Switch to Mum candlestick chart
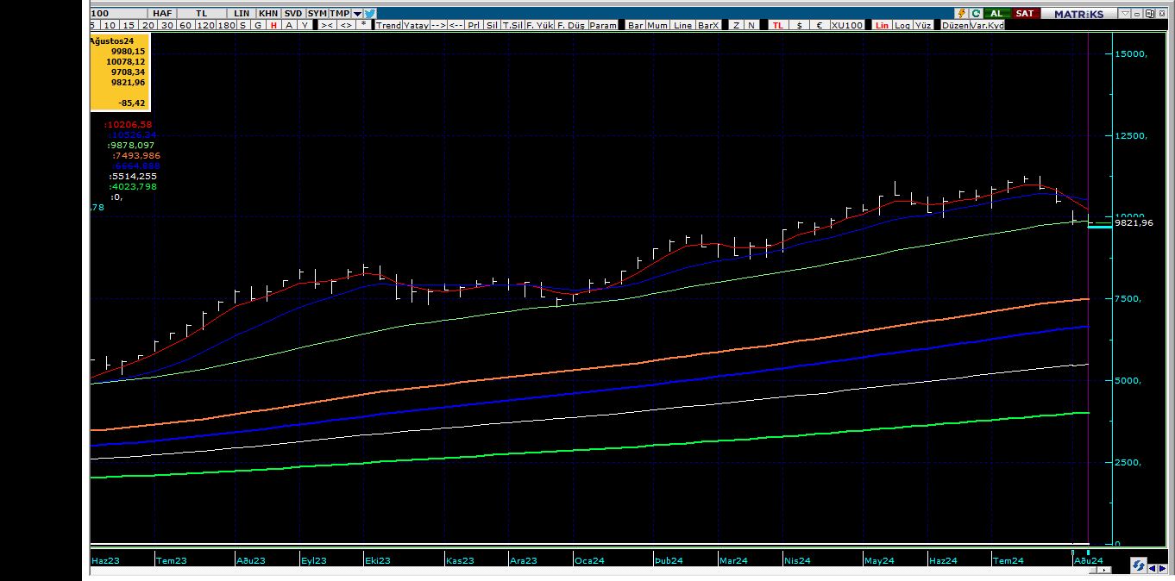Viewport: 1175px width, 581px height. tap(657, 26)
